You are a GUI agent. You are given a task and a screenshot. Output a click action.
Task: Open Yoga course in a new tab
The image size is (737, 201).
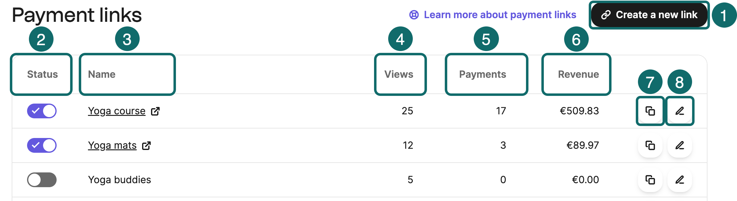click(157, 111)
